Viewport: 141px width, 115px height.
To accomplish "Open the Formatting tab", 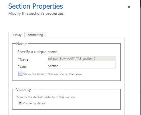I will [x=35, y=35].
